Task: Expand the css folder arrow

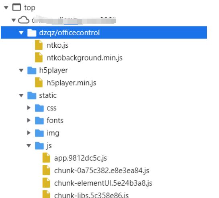Action: coord(29,108)
